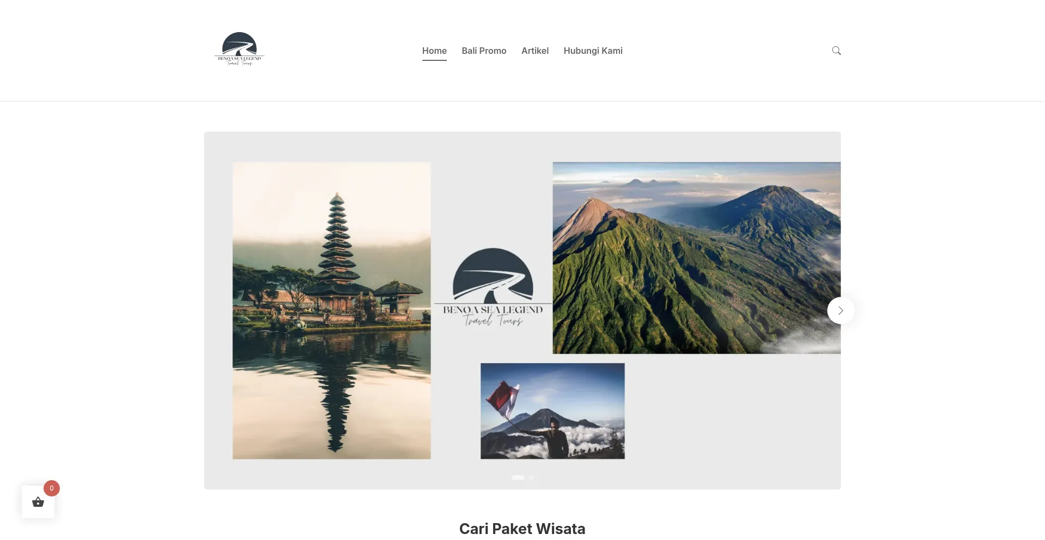Open the Artikel page

point(535,51)
